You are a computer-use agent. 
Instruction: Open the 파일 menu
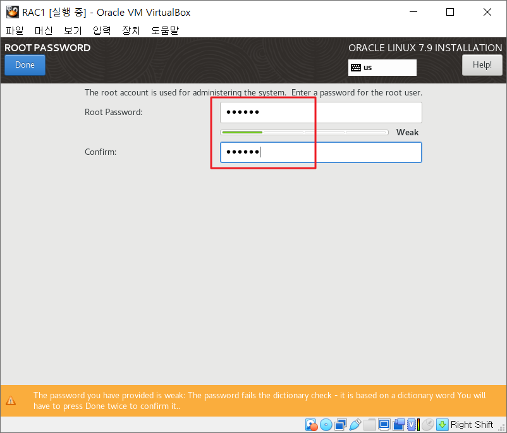[x=15, y=30]
